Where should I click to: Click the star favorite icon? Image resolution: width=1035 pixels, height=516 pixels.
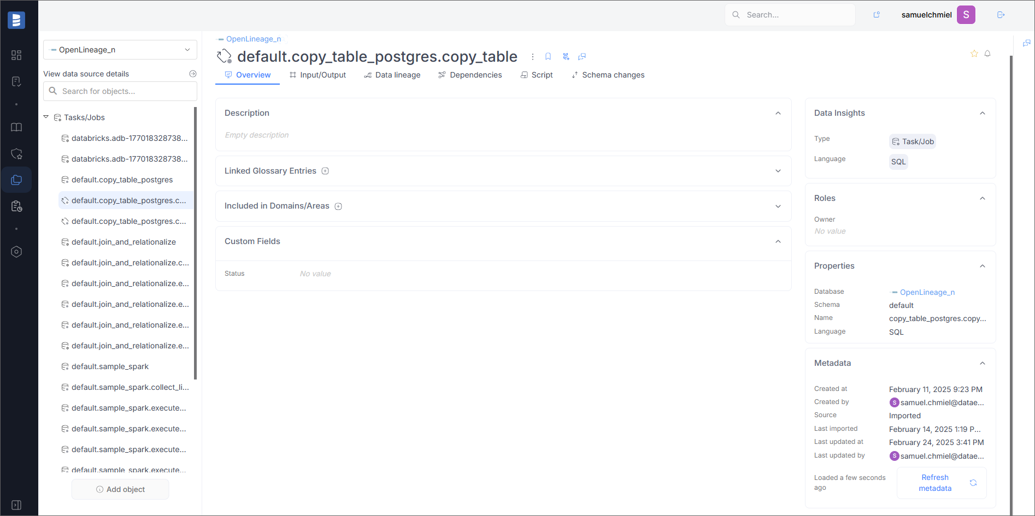click(x=974, y=54)
